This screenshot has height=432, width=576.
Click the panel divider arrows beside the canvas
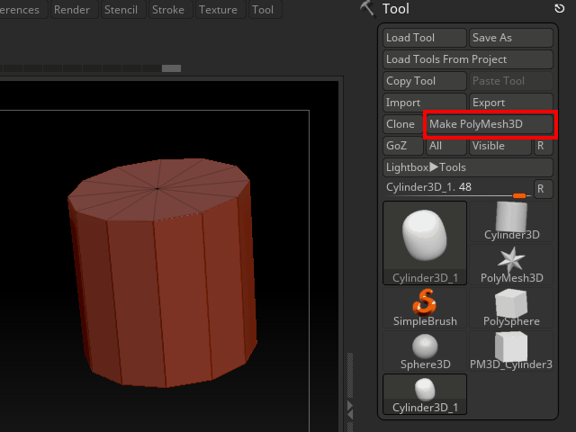pos(350,409)
